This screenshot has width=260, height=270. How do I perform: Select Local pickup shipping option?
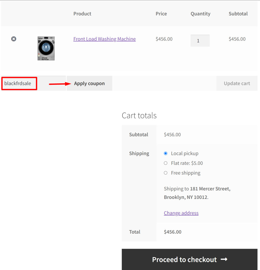point(166,153)
